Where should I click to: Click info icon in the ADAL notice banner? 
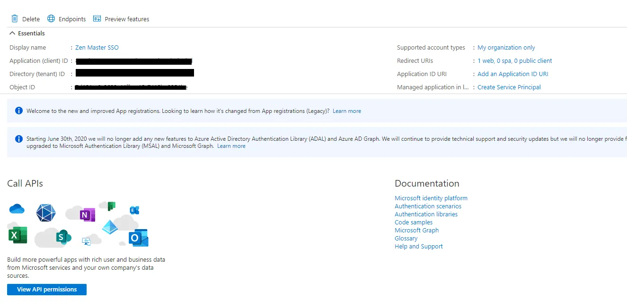click(x=19, y=139)
